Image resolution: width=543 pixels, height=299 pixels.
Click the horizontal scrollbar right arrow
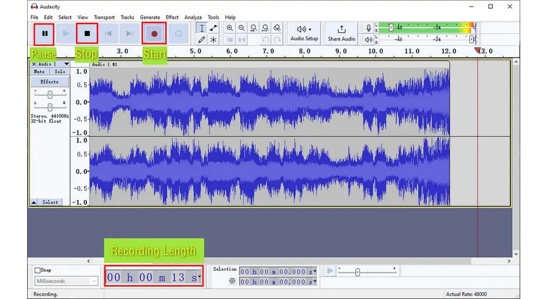pos(509,261)
